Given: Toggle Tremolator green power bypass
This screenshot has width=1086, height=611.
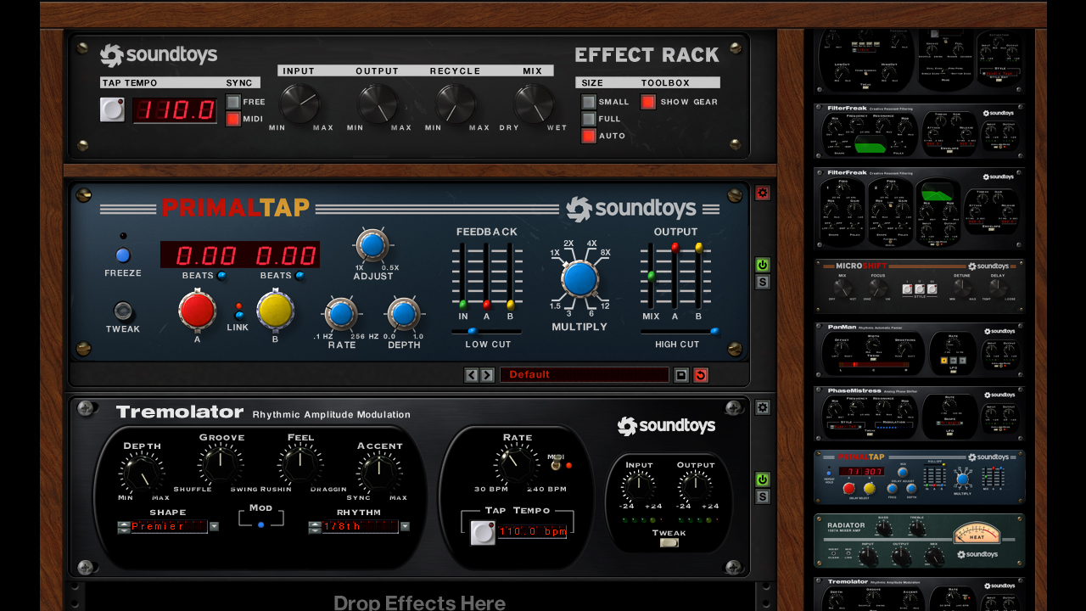Looking at the screenshot, I should click(x=763, y=479).
